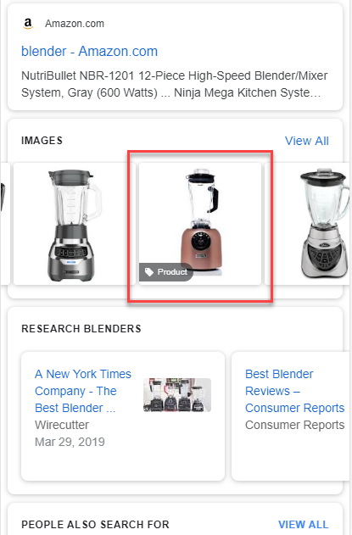Open Best Blender Reviews – Consumer Reports link
The width and height of the screenshot is (352, 535).
click(294, 391)
